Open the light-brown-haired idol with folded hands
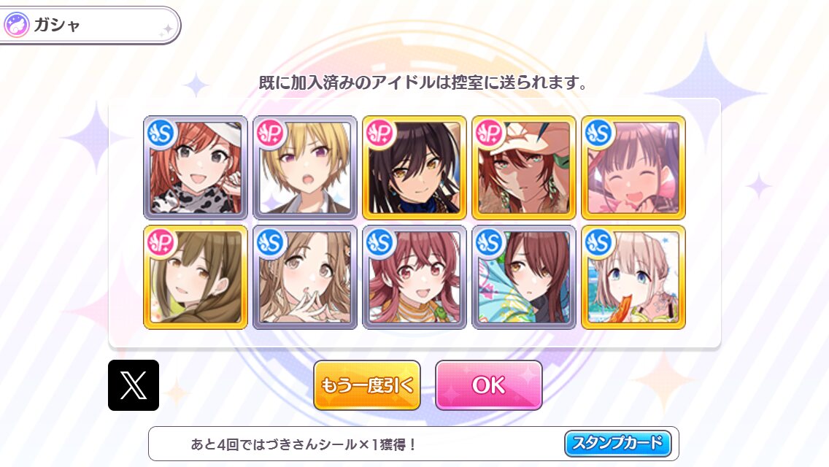Viewport: 829px width, 467px height. (305, 277)
